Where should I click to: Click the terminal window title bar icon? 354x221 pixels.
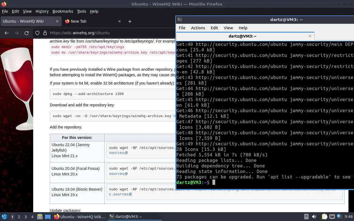coord(179,20)
